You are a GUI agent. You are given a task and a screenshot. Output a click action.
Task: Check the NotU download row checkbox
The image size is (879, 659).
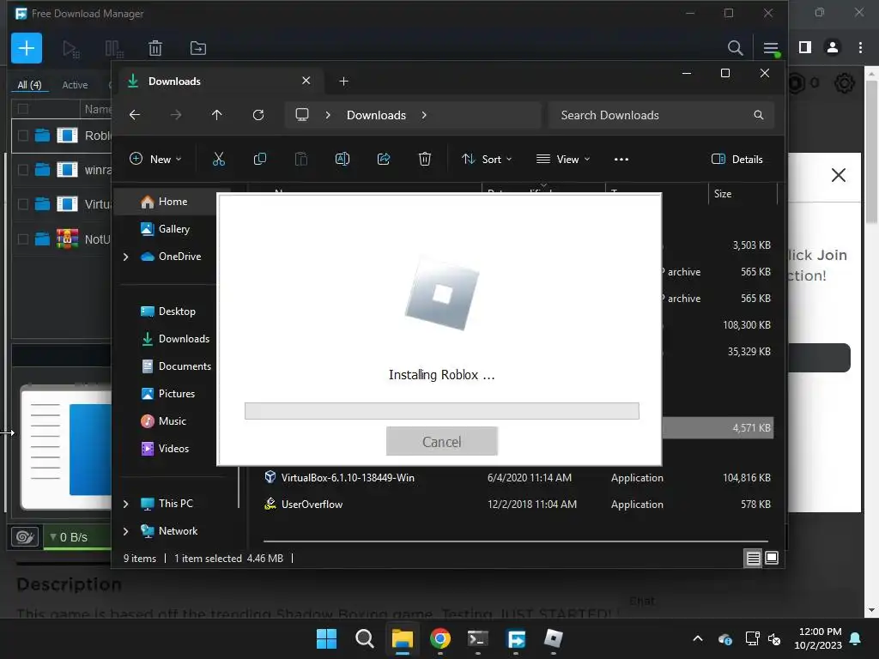[x=23, y=239]
